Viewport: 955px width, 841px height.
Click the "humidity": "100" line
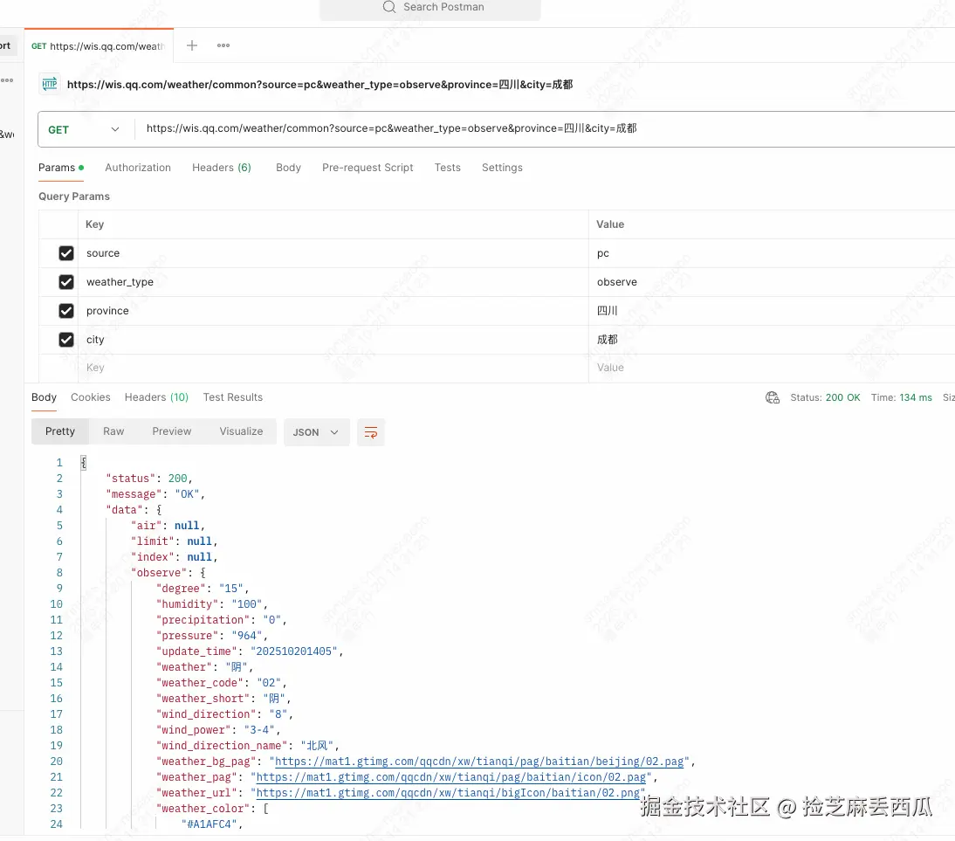[x=212, y=604]
